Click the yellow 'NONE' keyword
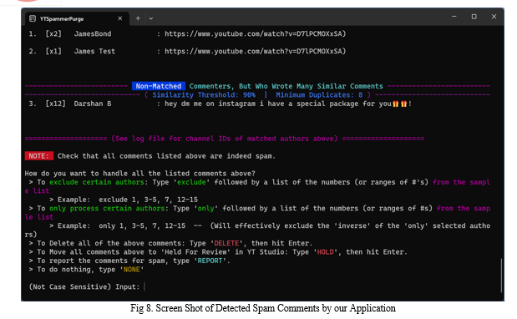This screenshot has height=319, width=517. pyautogui.click(x=132, y=269)
